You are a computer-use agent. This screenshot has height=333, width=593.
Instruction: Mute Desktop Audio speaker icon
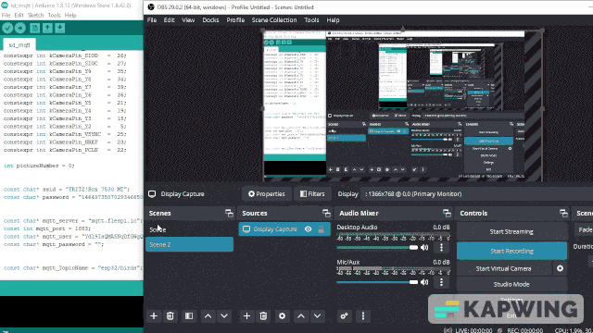click(x=424, y=248)
